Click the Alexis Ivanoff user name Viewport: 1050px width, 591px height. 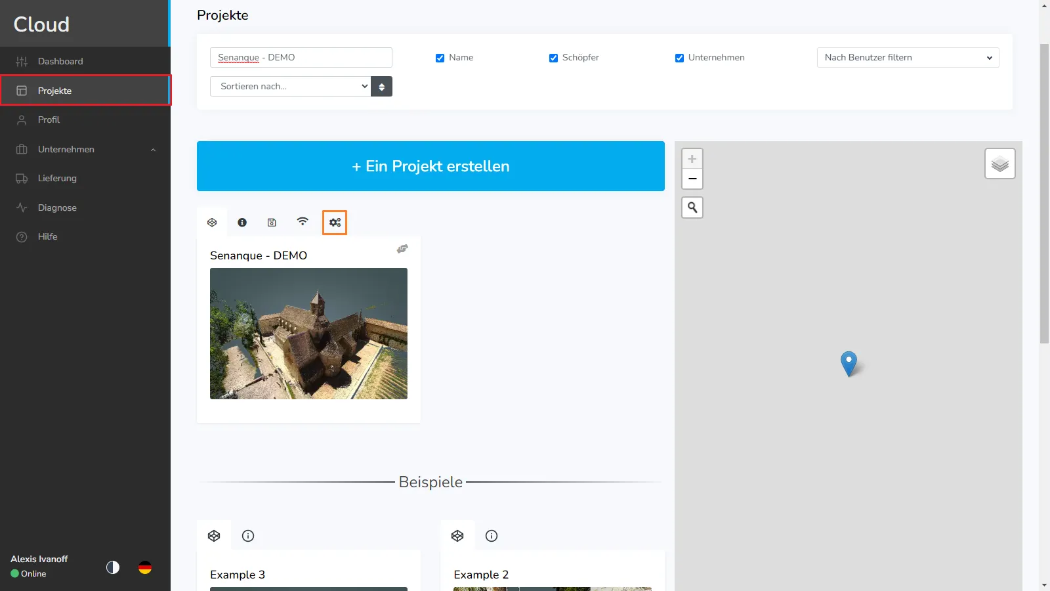click(39, 559)
